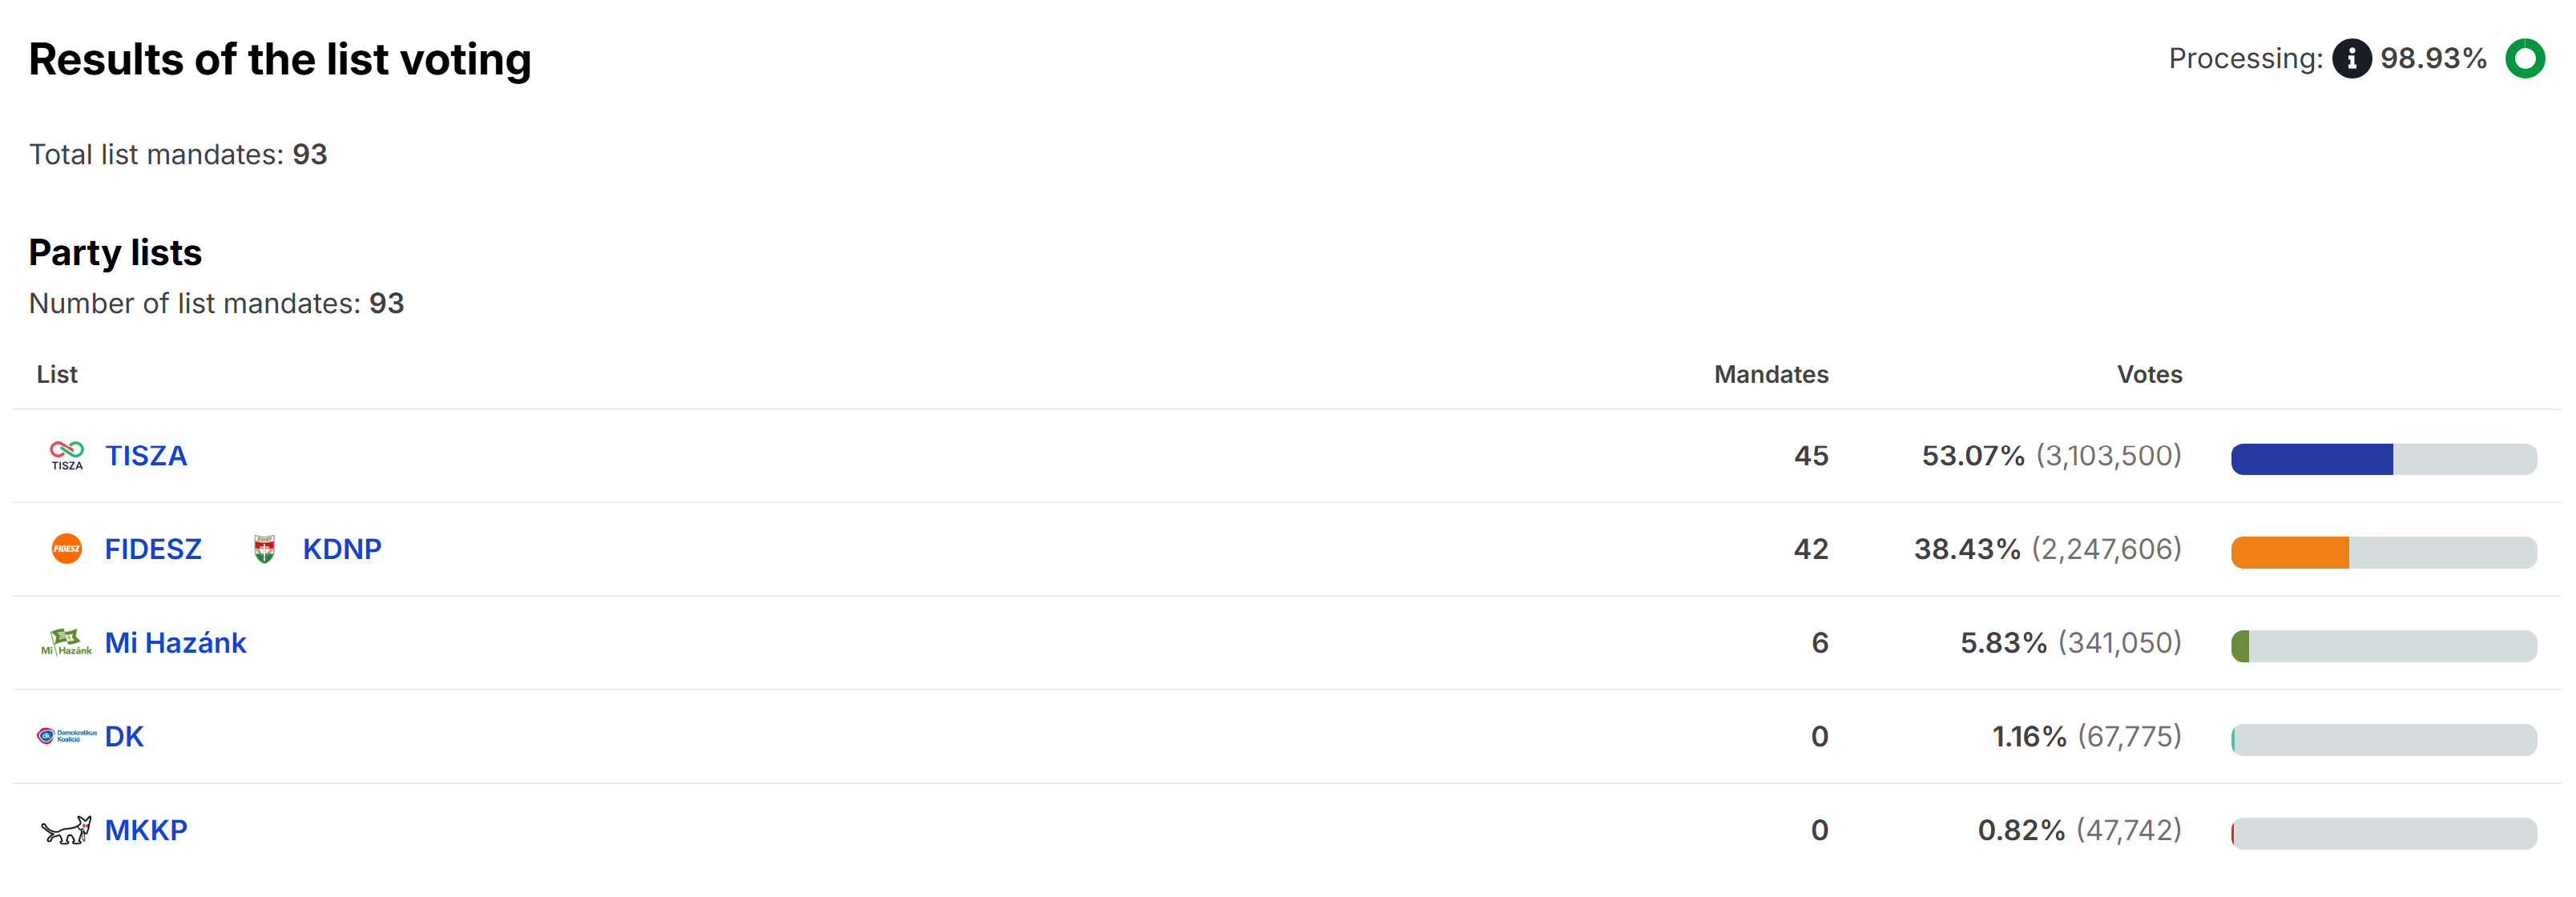Screen dimensions: 2576x897
Task: Click the orange FIDESZ logo icon
Action: point(67,549)
